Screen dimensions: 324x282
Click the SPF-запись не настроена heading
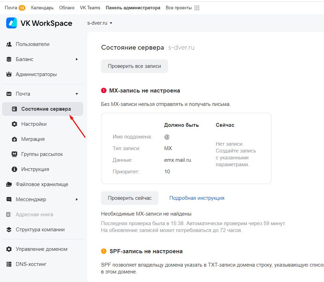coord(146,251)
